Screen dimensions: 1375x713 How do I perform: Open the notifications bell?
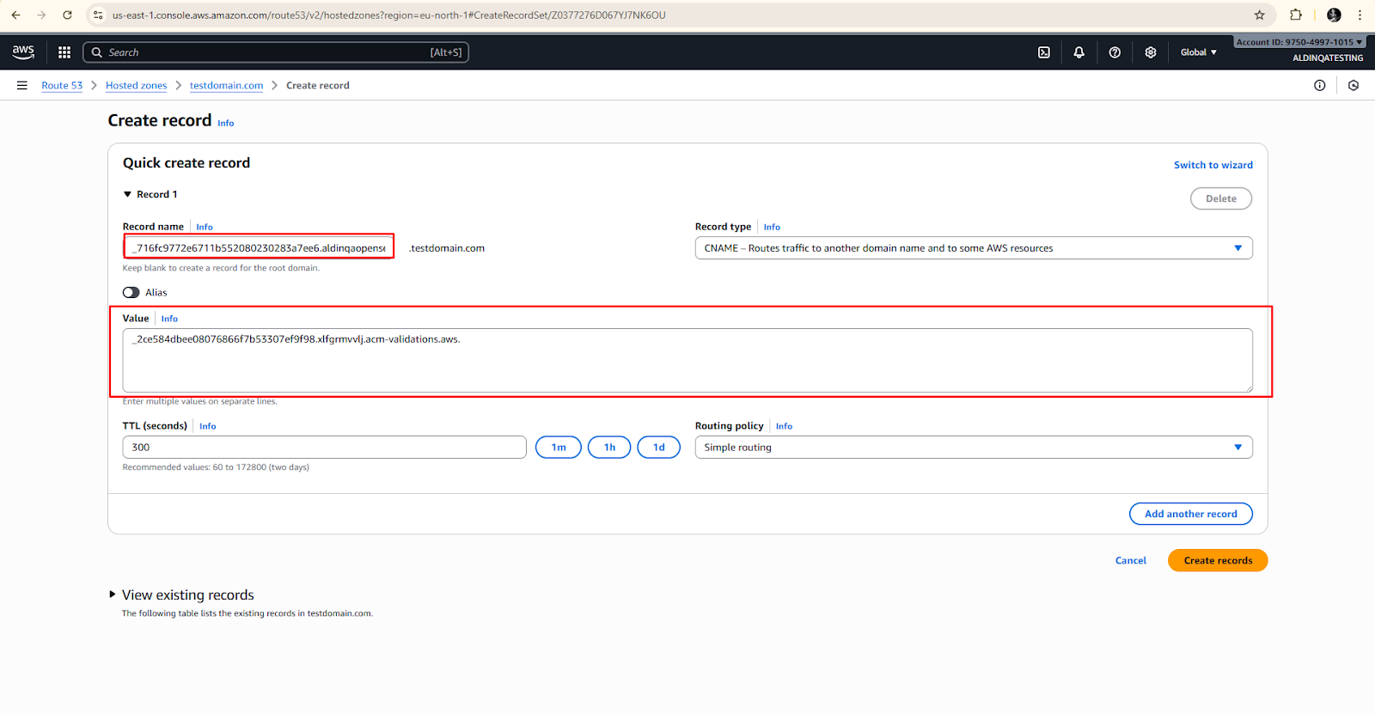(1079, 52)
